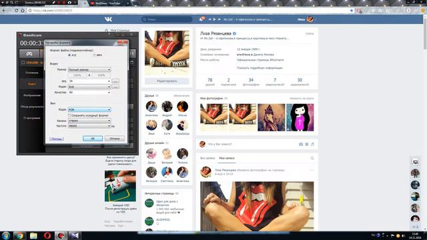
Task: Select the MP4 file format radio button
Action: 94,55
